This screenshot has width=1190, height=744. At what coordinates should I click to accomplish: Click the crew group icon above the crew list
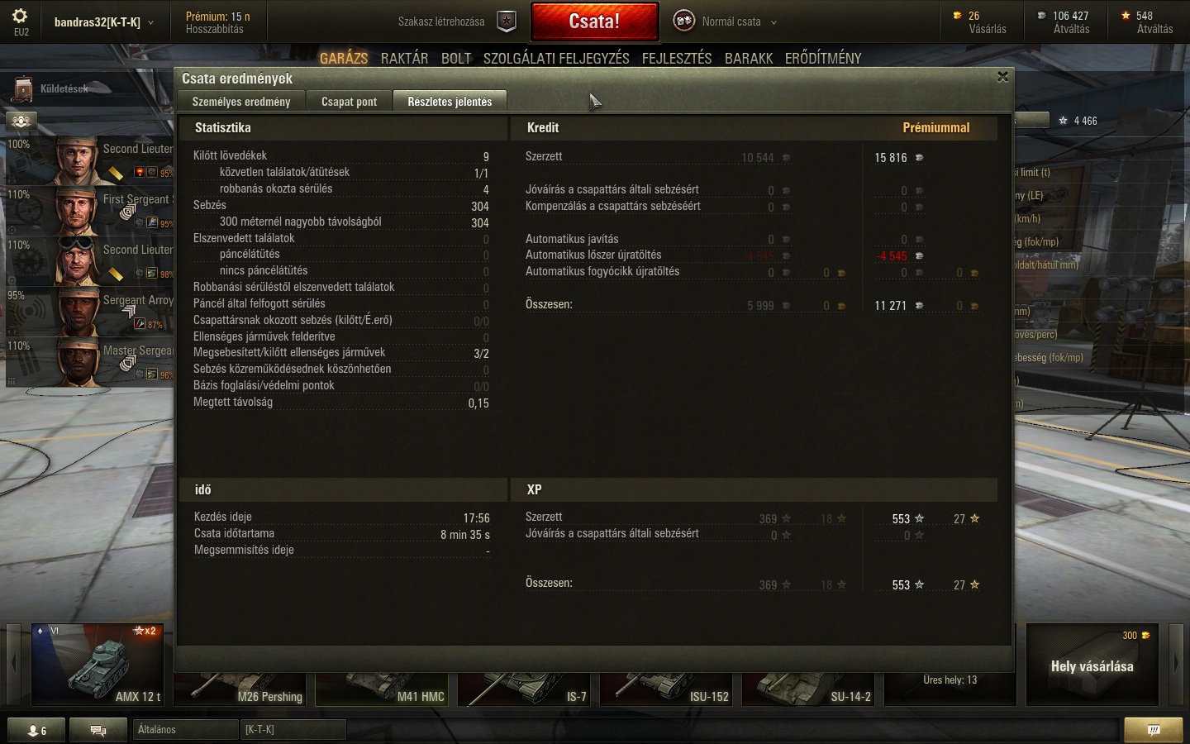click(x=21, y=122)
